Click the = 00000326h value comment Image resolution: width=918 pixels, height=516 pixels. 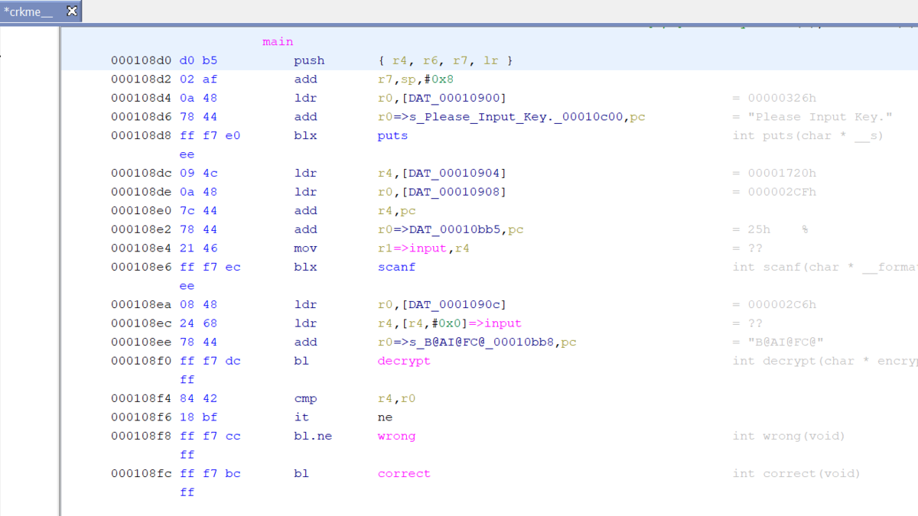[x=774, y=98]
